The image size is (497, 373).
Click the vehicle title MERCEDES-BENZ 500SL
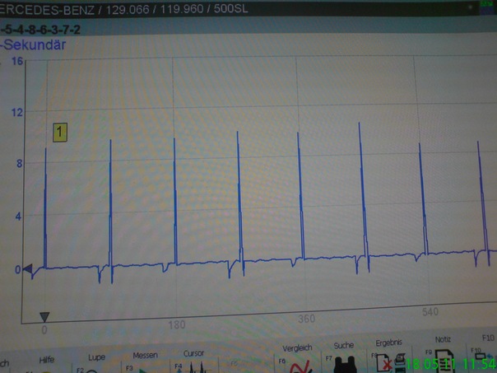(124, 9)
